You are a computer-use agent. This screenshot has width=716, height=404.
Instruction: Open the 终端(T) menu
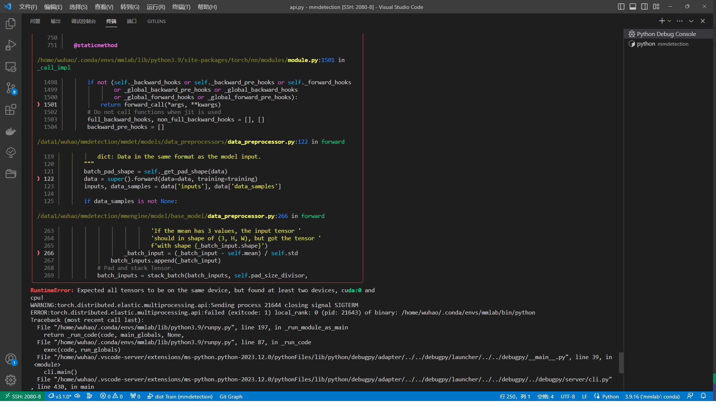[181, 7]
